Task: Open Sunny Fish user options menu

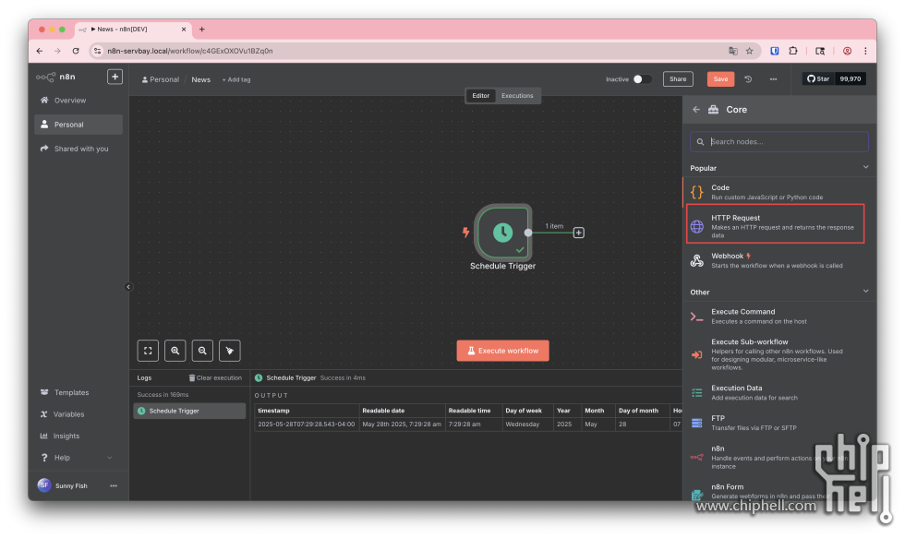Action: (114, 486)
